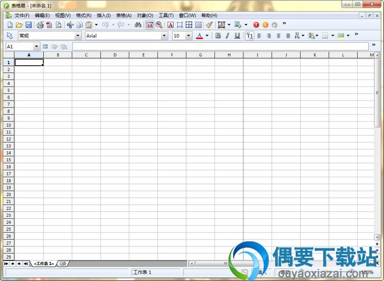Open the 视图(V) menu
This screenshot has width=384, height=281.
(63, 15)
